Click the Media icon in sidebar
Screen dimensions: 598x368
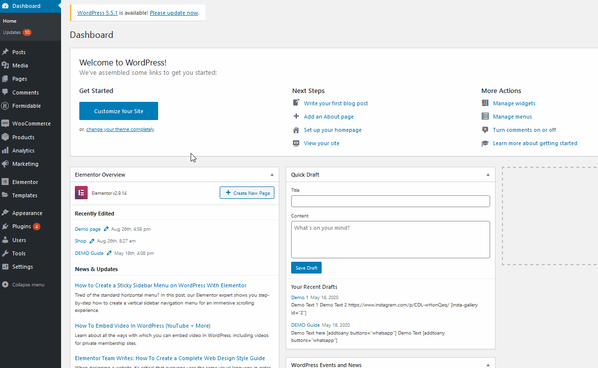point(5,65)
